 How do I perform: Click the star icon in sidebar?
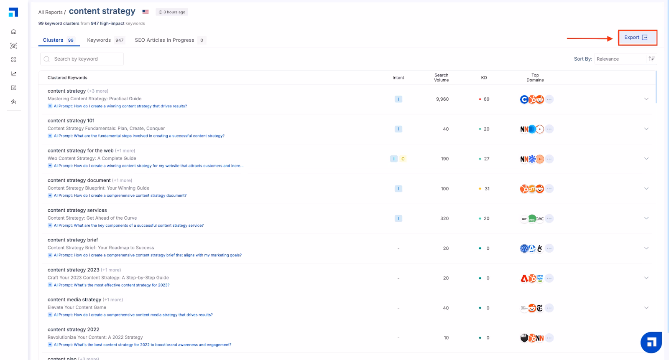click(x=13, y=102)
